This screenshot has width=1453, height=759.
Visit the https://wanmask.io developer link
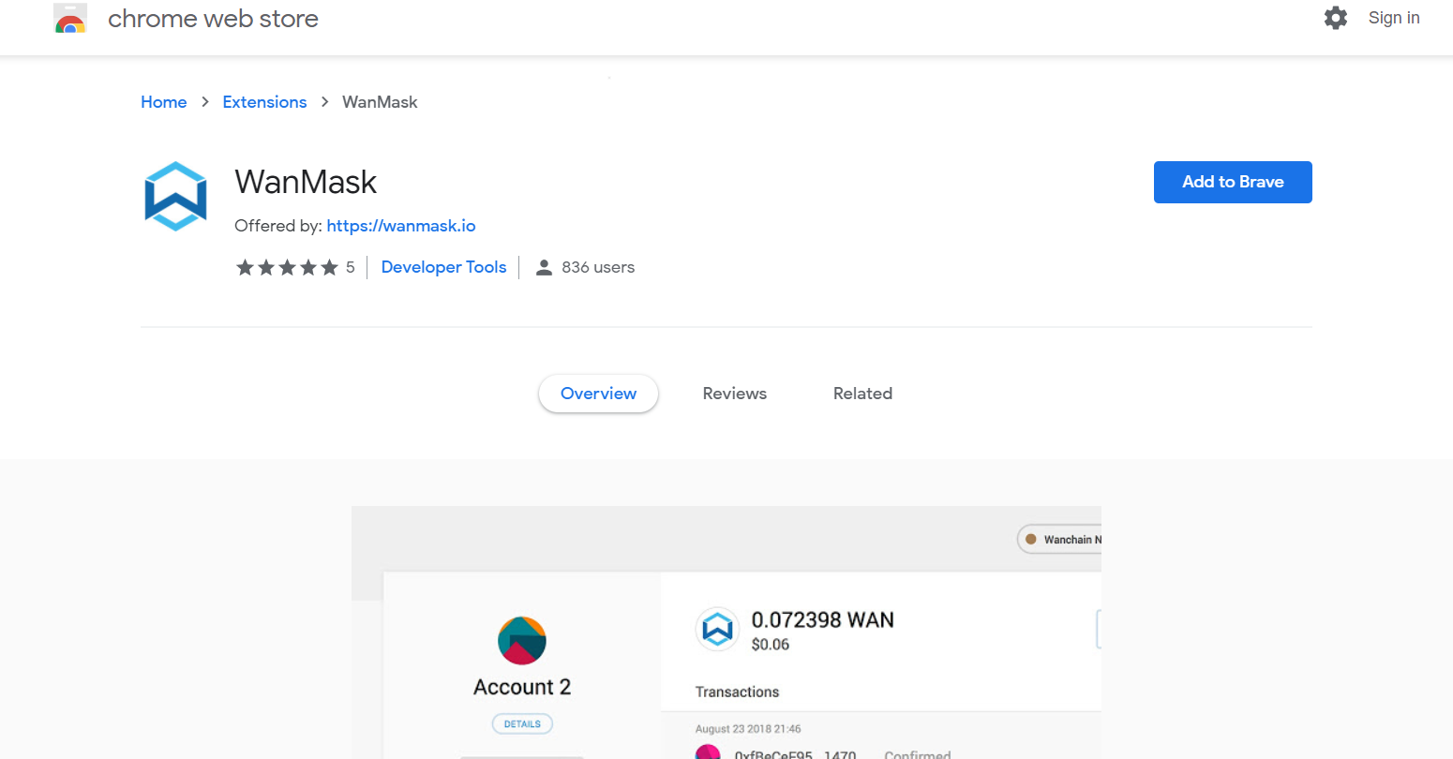tap(401, 226)
